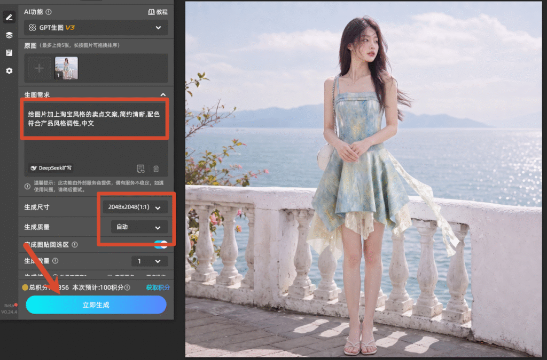547x360 pixels.
Task: Click the info icon beside AI功能
Action: click(49, 12)
